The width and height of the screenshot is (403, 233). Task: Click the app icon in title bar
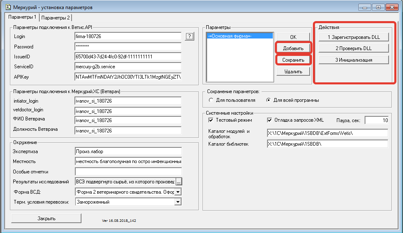point(8,7)
